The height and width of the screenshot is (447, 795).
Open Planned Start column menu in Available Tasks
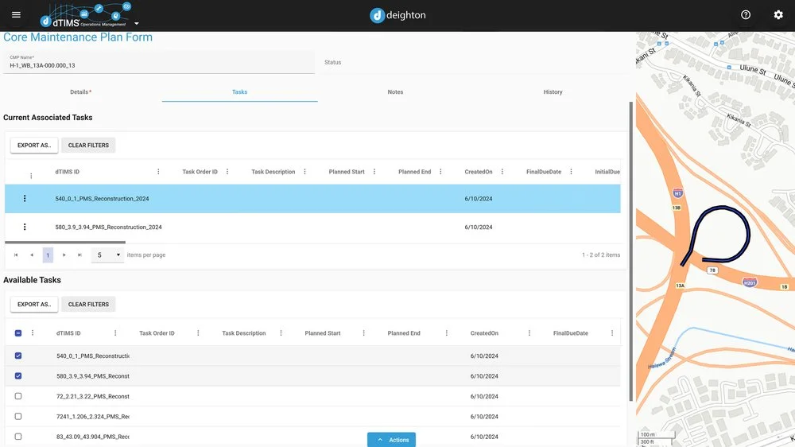[363, 332]
